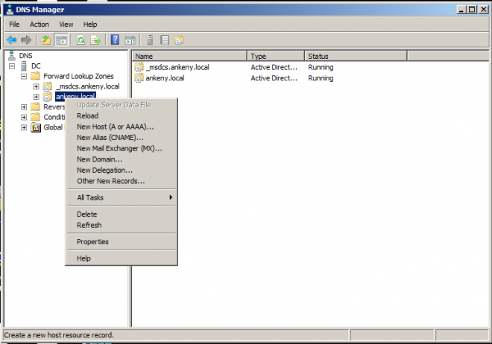
Task: Click the New Server toolbar icon
Action: tap(150, 39)
